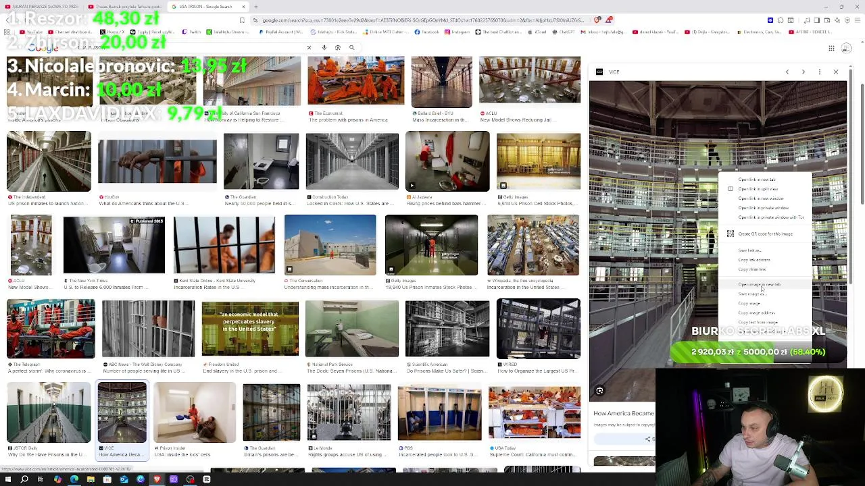Choose 'Open link in new tab' from context menu
The height and width of the screenshot is (486, 865).
point(764,180)
